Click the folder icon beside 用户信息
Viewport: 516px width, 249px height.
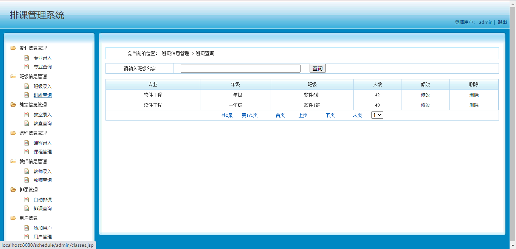pyautogui.click(x=13, y=218)
